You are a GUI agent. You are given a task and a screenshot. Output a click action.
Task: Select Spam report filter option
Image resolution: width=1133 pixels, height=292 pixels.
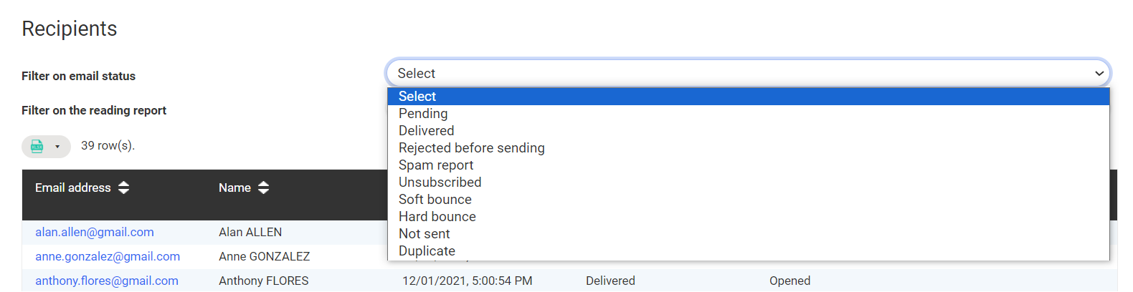click(x=436, y=165)
